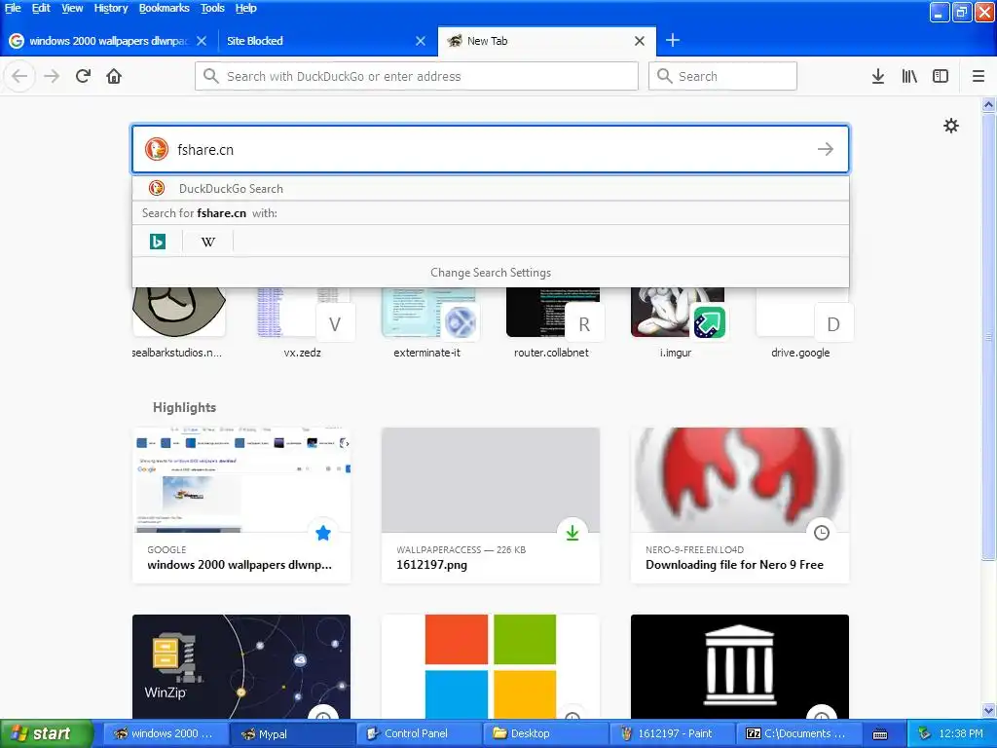Click Change Search Settings
Image resolution: width=997 pixels, height=748 pixels.
pos(491,273)
